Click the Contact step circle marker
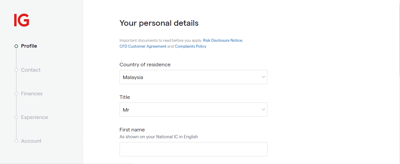400x164 pixels. point(16,70)
